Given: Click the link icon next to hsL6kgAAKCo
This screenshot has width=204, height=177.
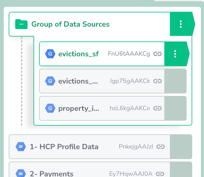Looking at the screenshot, I should coord(157,108).
